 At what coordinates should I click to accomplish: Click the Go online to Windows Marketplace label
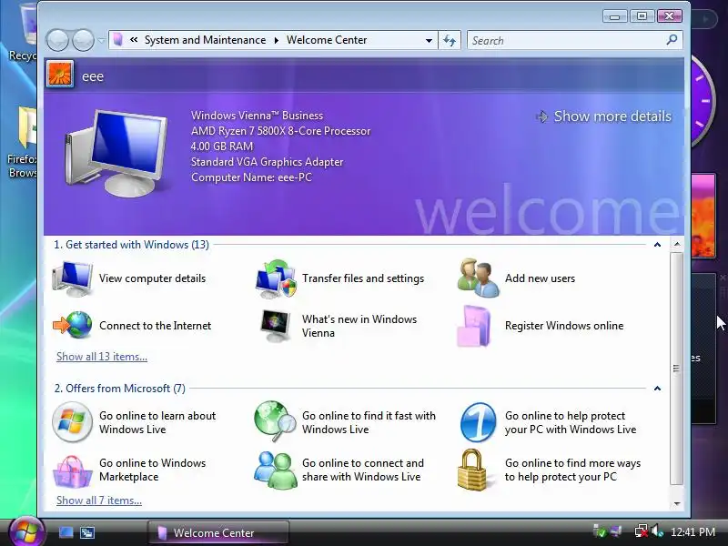152,470
